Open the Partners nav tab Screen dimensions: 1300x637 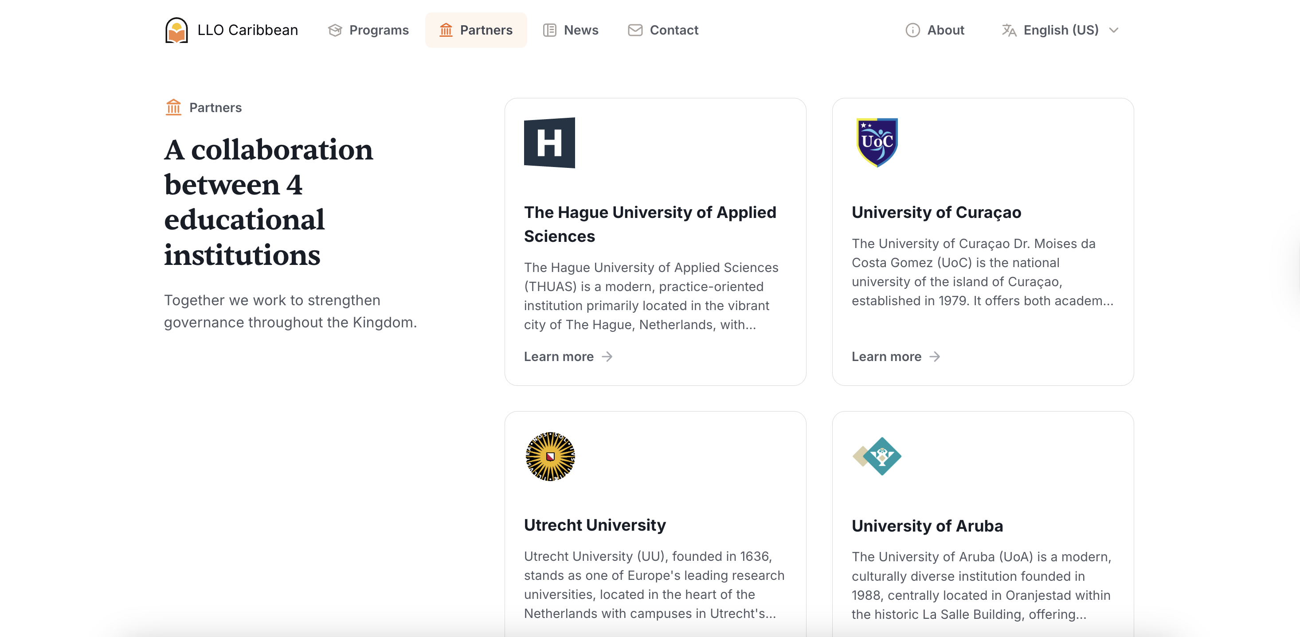tap(475, 30)
